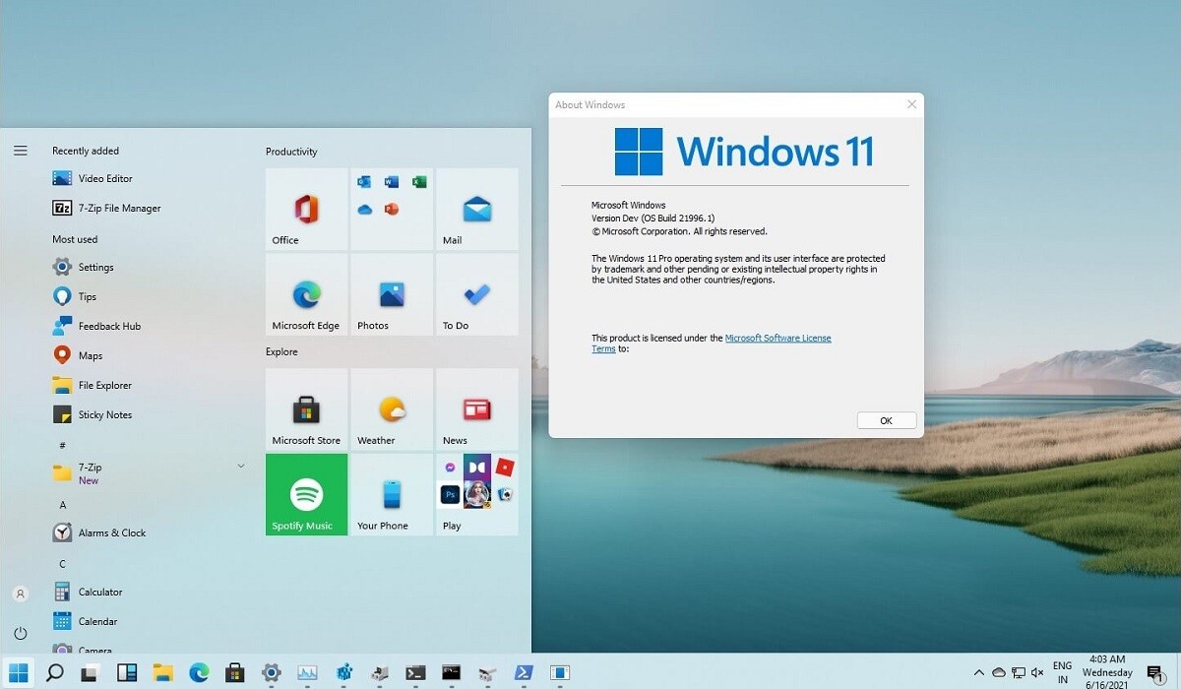The height and width of the screenshot is (689, 1181).
Task: Open the Spotify Music tile
Action: coord(306,495)
